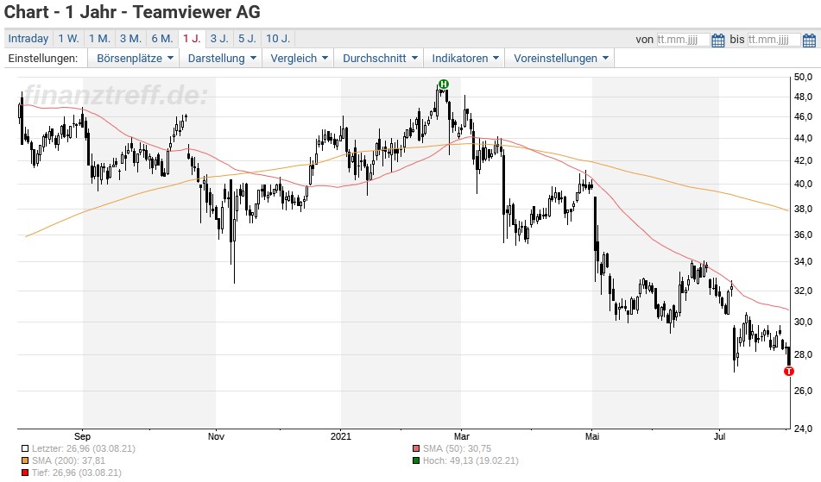821x482 pixels.
Task: Click the white Letzter legend swatch
Action: 25,448
